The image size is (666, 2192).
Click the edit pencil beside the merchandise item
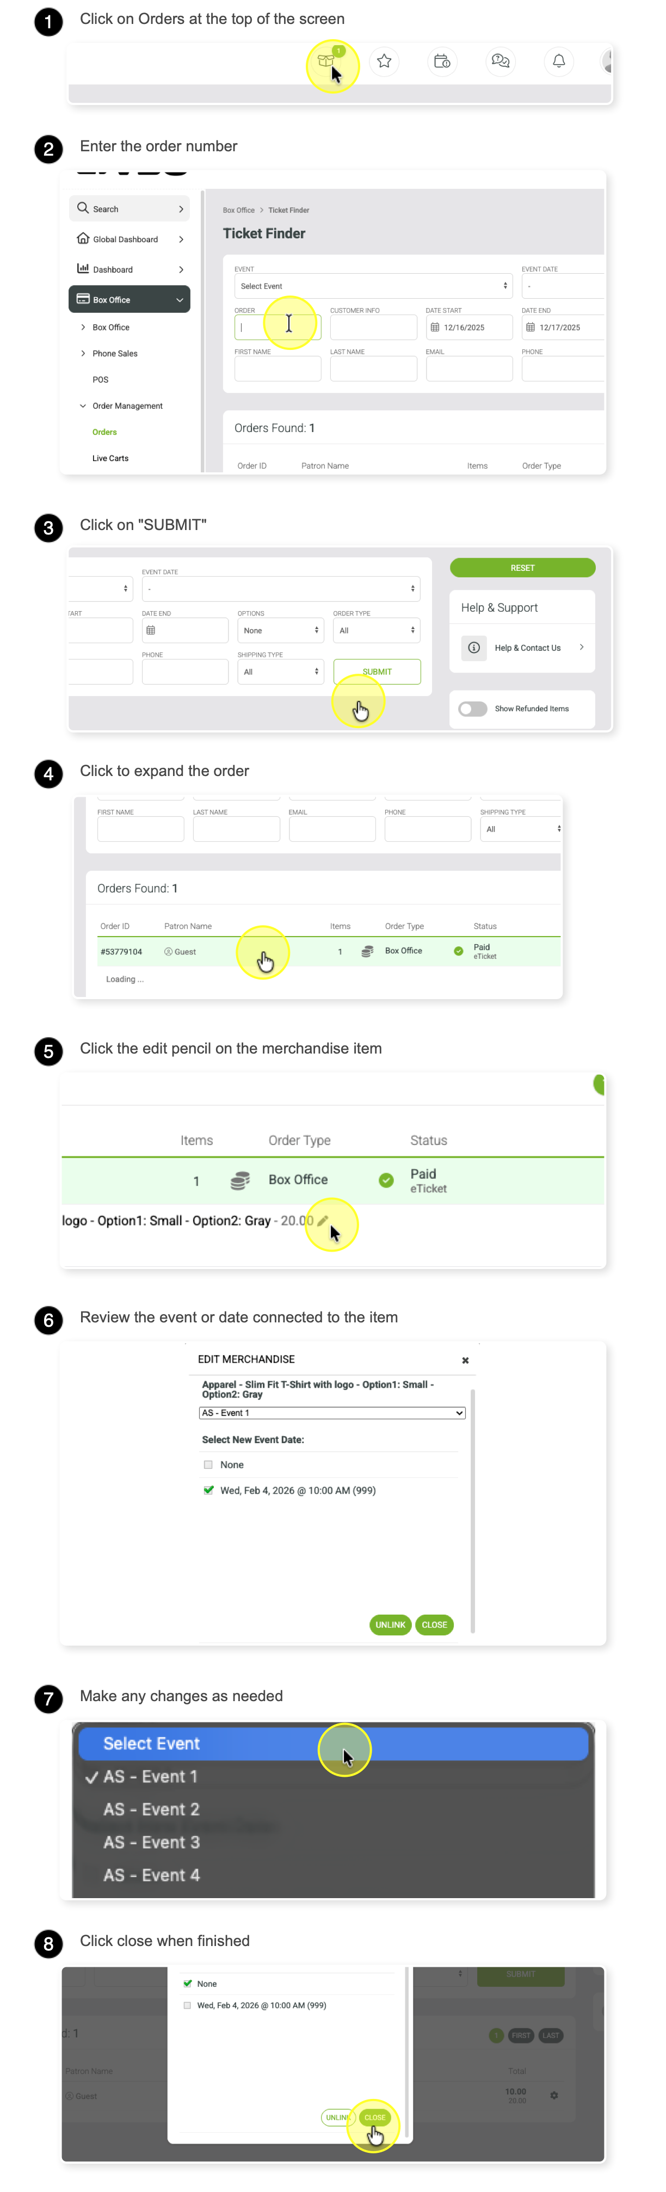tap(322, 1221)
